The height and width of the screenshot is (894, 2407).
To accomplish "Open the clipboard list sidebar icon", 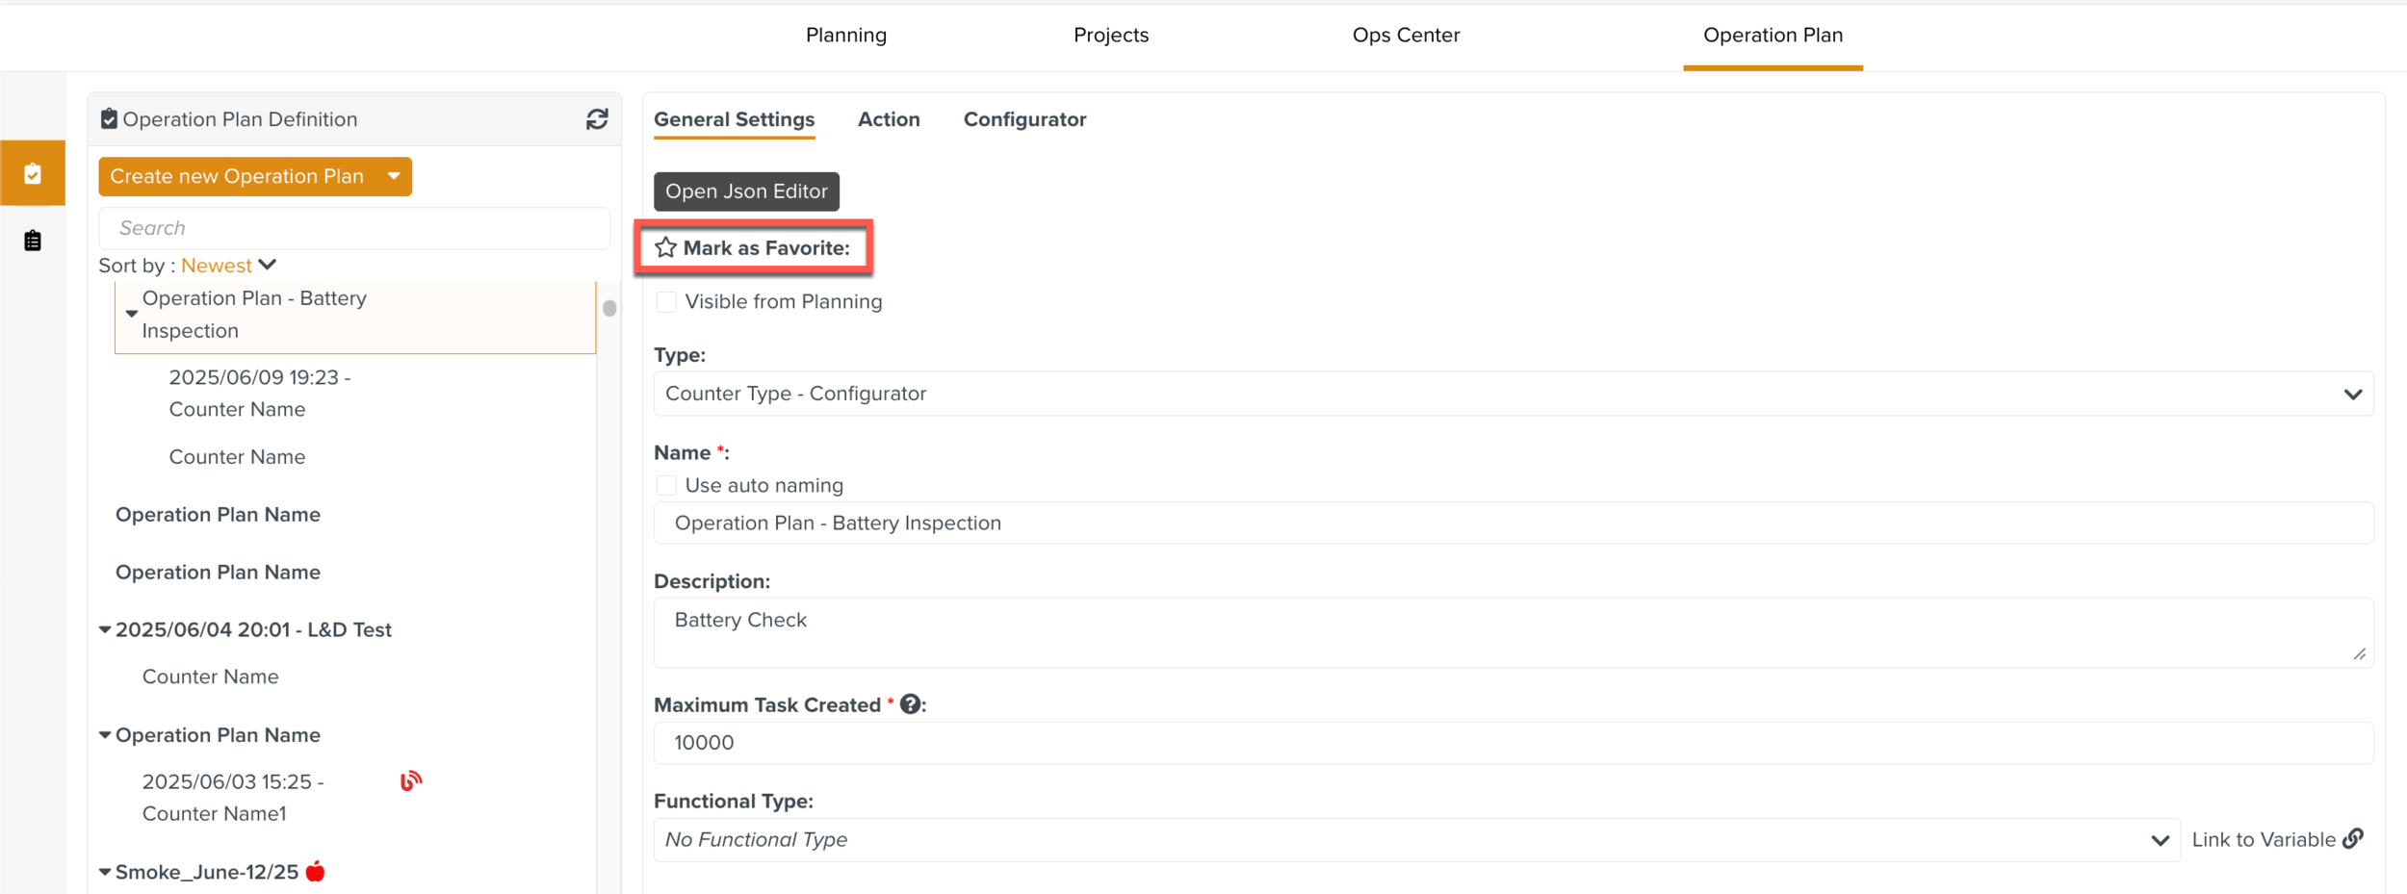I will 33,241.
